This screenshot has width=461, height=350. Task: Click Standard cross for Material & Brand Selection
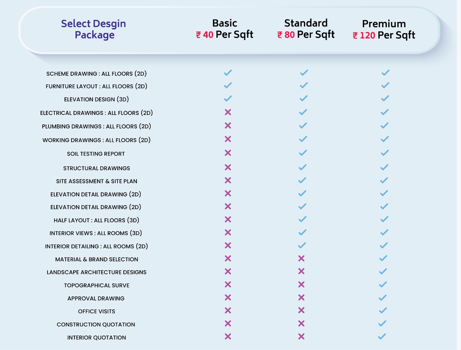pyautogui.click(x=301, y=258)
